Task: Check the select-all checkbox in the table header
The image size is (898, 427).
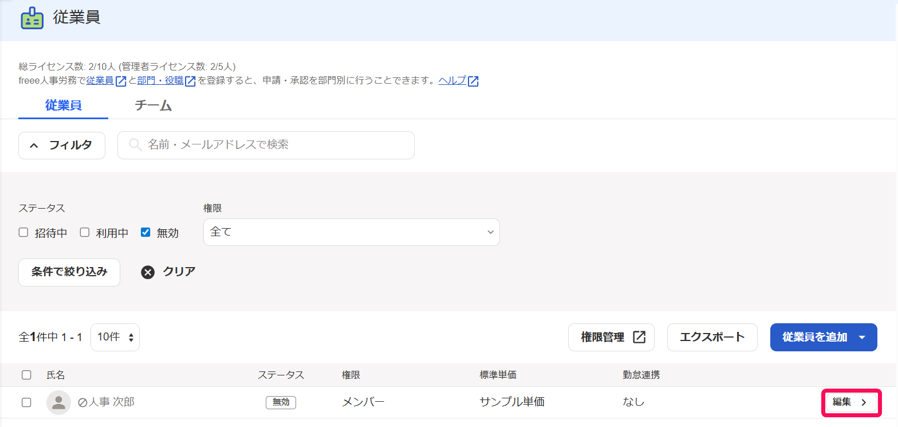Action: click(26, 375)
